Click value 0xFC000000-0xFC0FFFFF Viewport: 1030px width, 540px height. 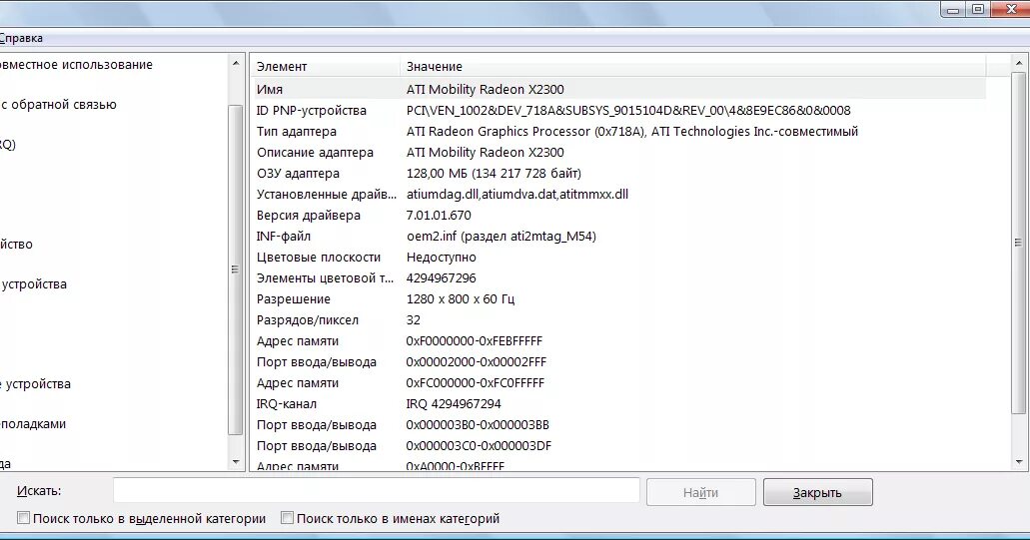click(x=476, y=383)
